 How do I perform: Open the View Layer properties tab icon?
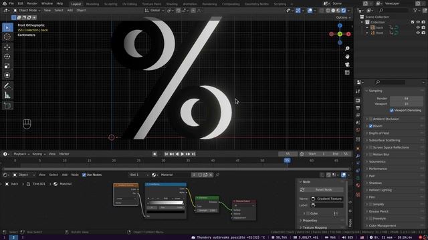point(358,115)
